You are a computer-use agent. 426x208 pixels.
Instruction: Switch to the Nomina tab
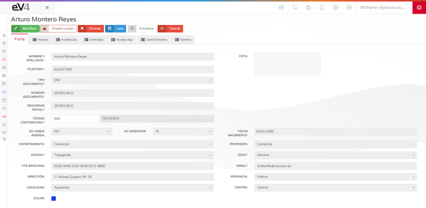click(x=183, y=40)
